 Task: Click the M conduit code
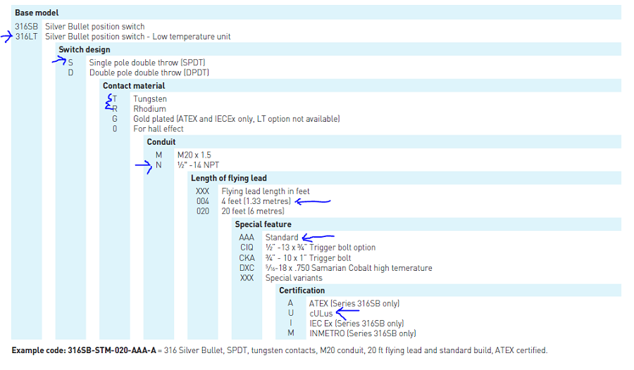[159, 155]
